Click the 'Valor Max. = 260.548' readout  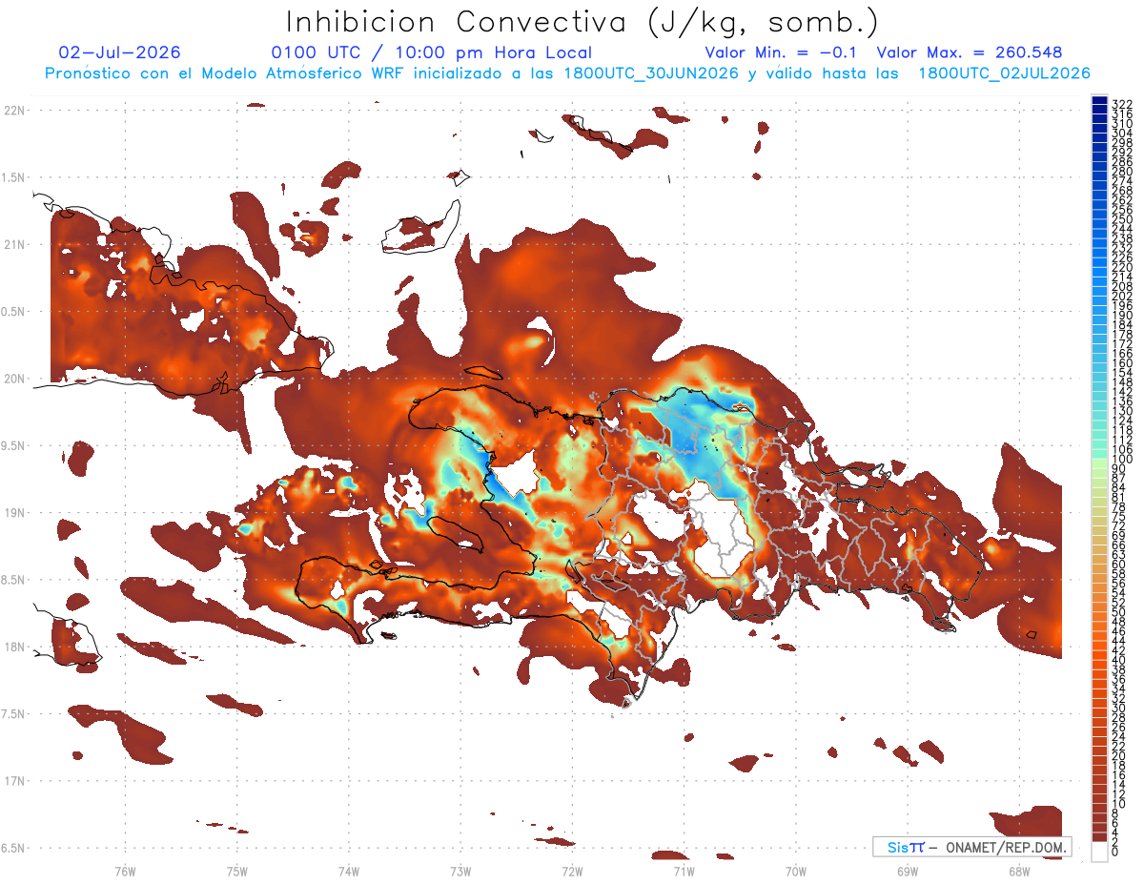(x=969, y=53)
